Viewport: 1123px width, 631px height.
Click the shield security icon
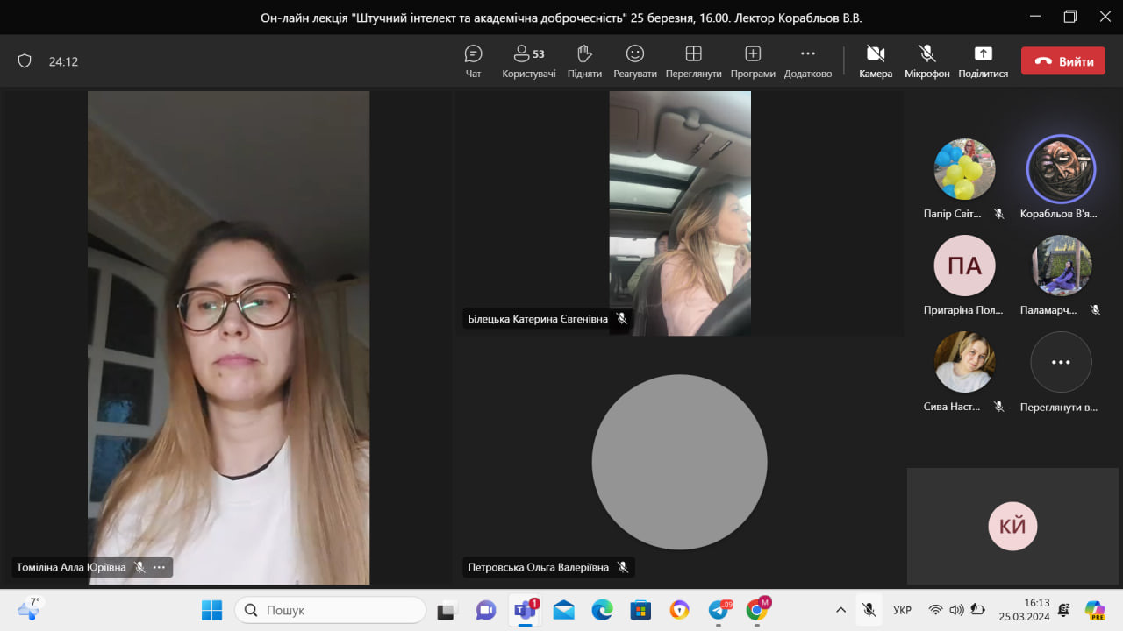point(25,61)
